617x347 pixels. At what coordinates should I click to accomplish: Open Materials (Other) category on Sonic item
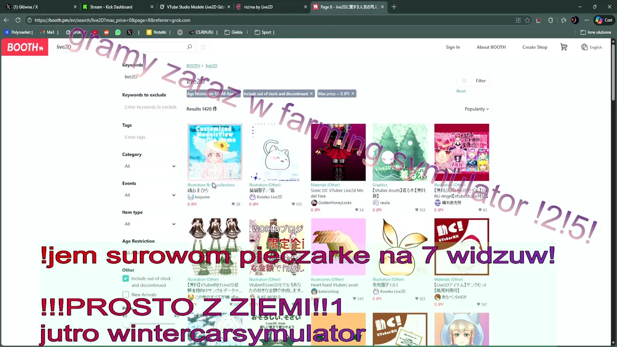pos(325,185)
